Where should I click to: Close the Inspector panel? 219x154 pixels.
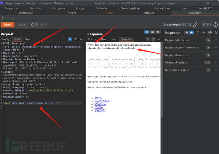[x=216, y=33]
